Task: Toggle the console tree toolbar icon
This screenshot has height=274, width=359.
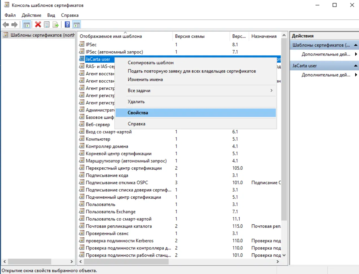Action: click(27, 25)
